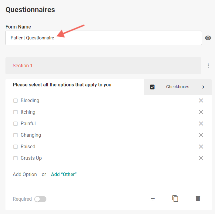Remove the Bleeding option with its X
This screenshot has width=215, height=214.
pos(201,101)
